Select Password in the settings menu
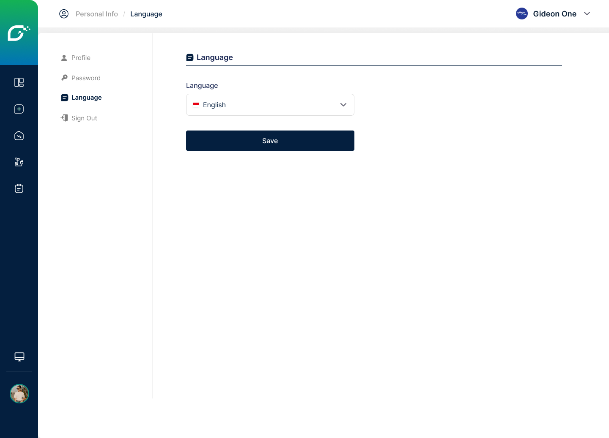This screenshot has height=438, width=609. [x=86, y=78]
